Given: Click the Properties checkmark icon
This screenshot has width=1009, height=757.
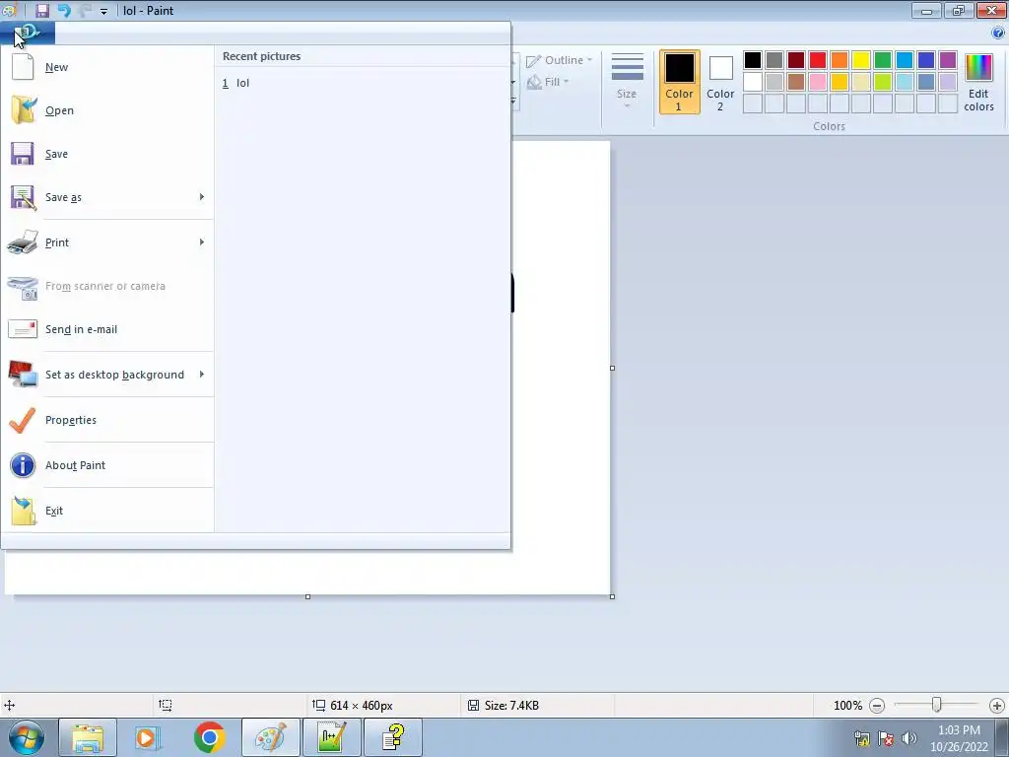Looking at the screenshot, I should coord(23,420).
